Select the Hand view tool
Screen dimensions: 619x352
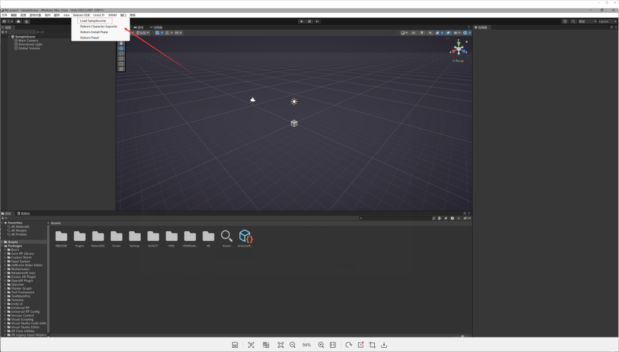coord(122,43)
